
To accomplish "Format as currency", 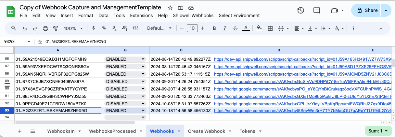I will [94, 28].
